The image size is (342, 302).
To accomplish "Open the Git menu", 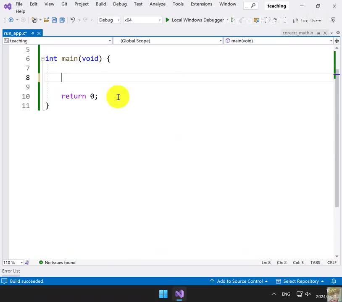I will [64, 4].
